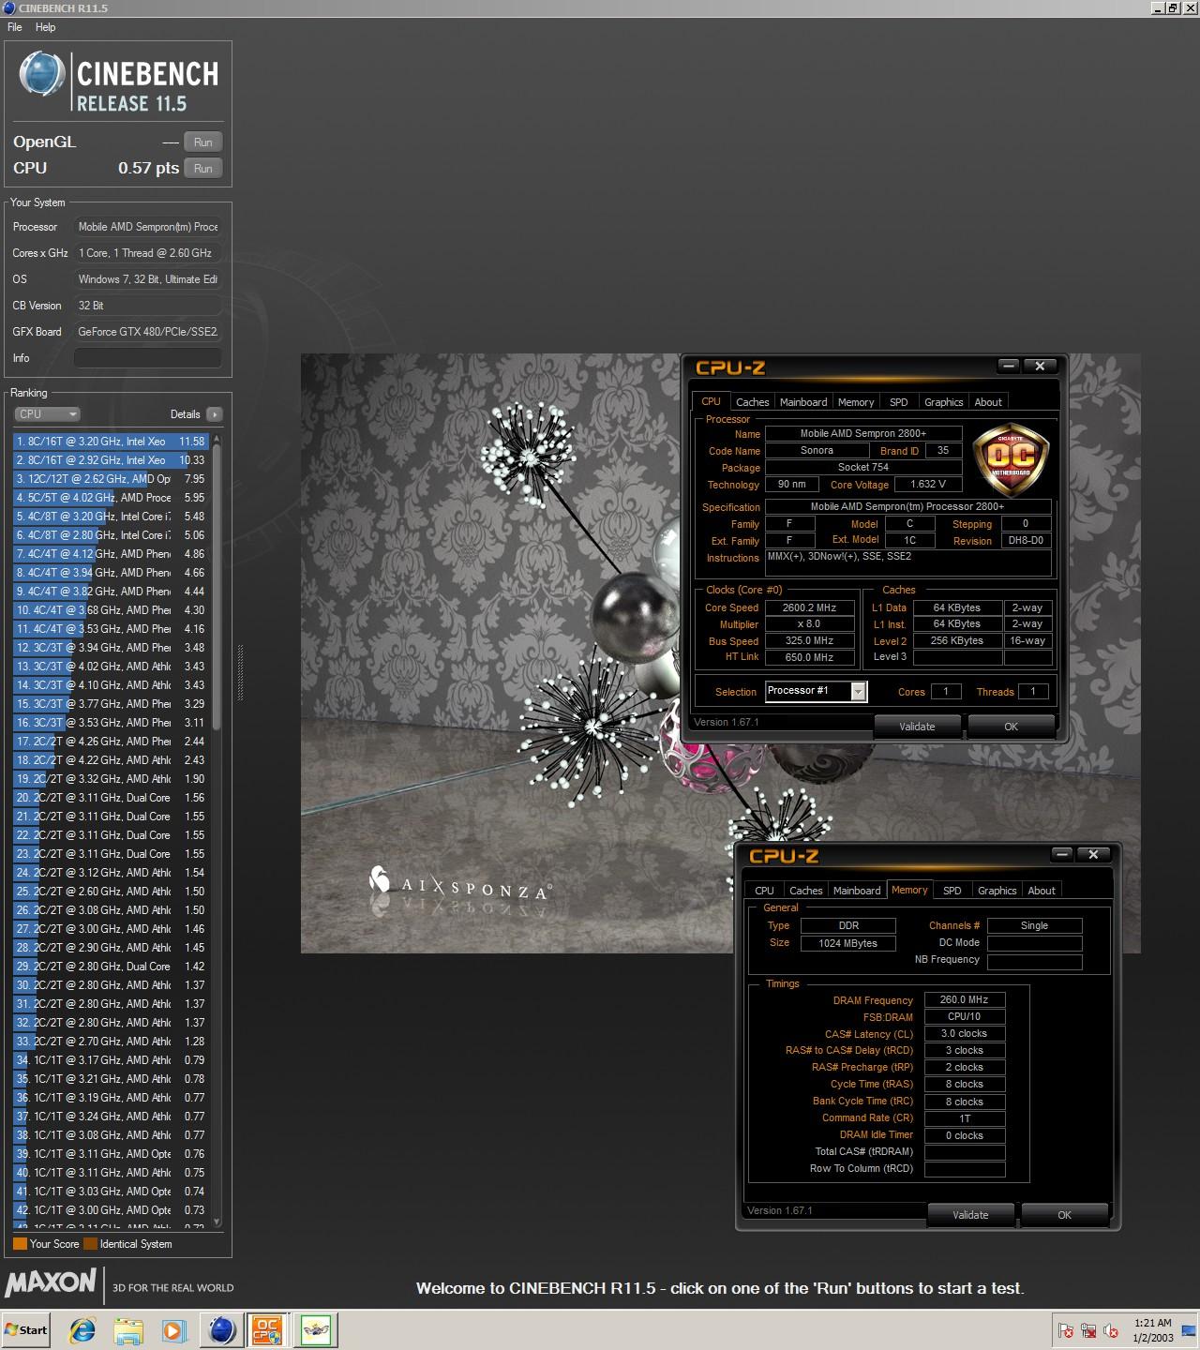Switch to About tab in lower CPU-Z
The width and height of the screenshot is (1200, 1350).
[x=1042, y=890]
